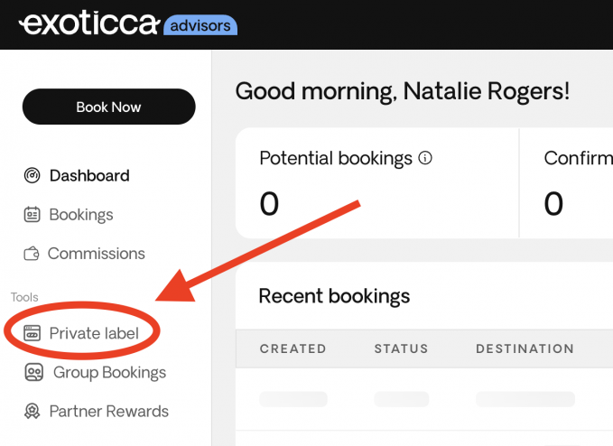
Task: Go to the Bookings page
Action: click(81, 215)
